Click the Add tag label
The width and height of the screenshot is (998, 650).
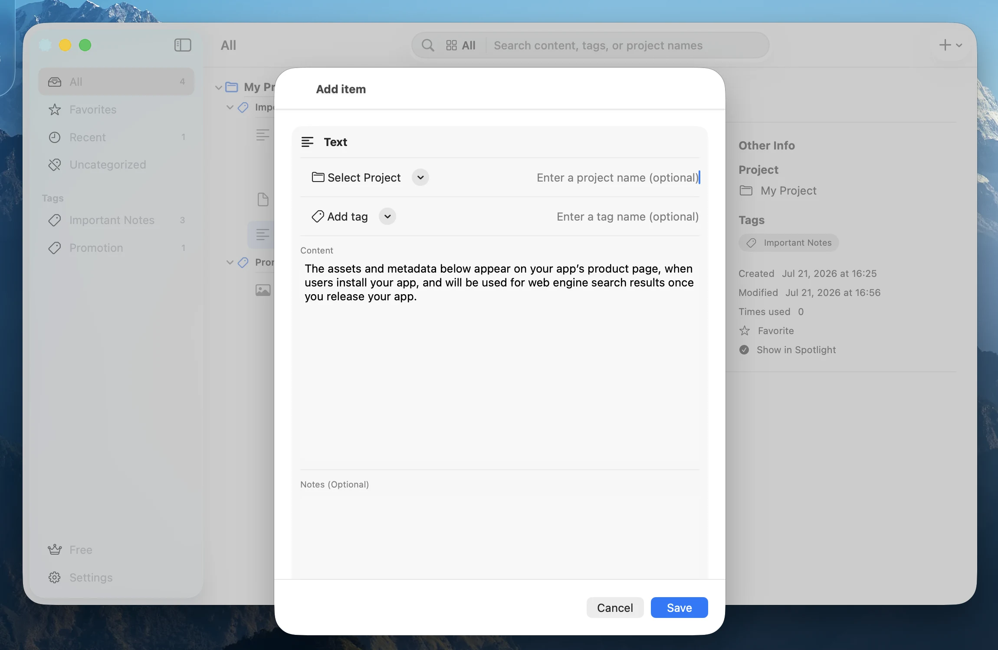click(x=348, y=216)
